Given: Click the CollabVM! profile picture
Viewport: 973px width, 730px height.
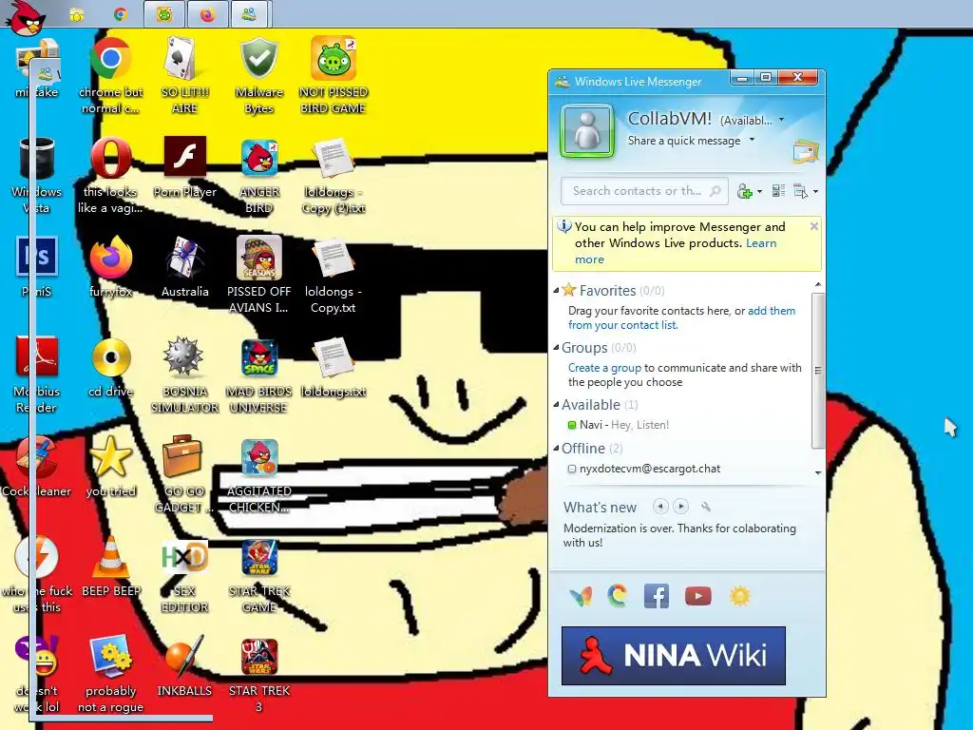Looking at the screenshot, I should pyautogui.click(x=587, y=131).
